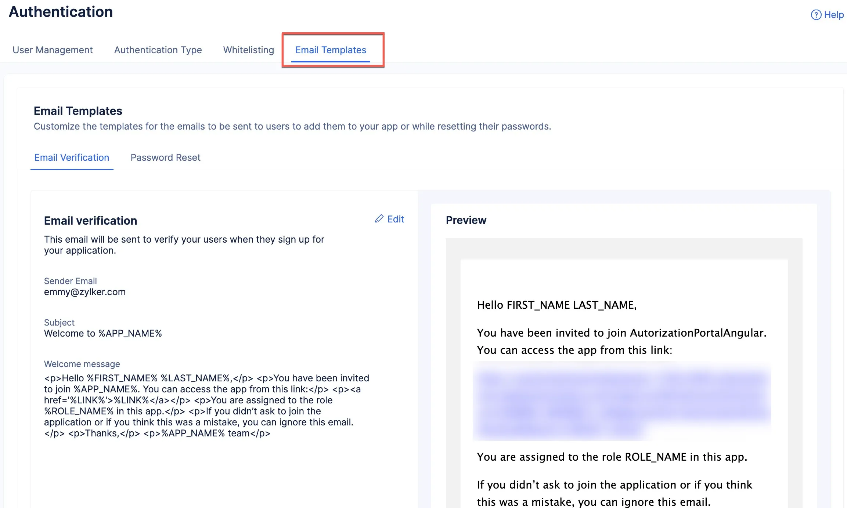Click the Edit link for Email verification
Viewport: 847px width, 508px height.
[389, 219]
